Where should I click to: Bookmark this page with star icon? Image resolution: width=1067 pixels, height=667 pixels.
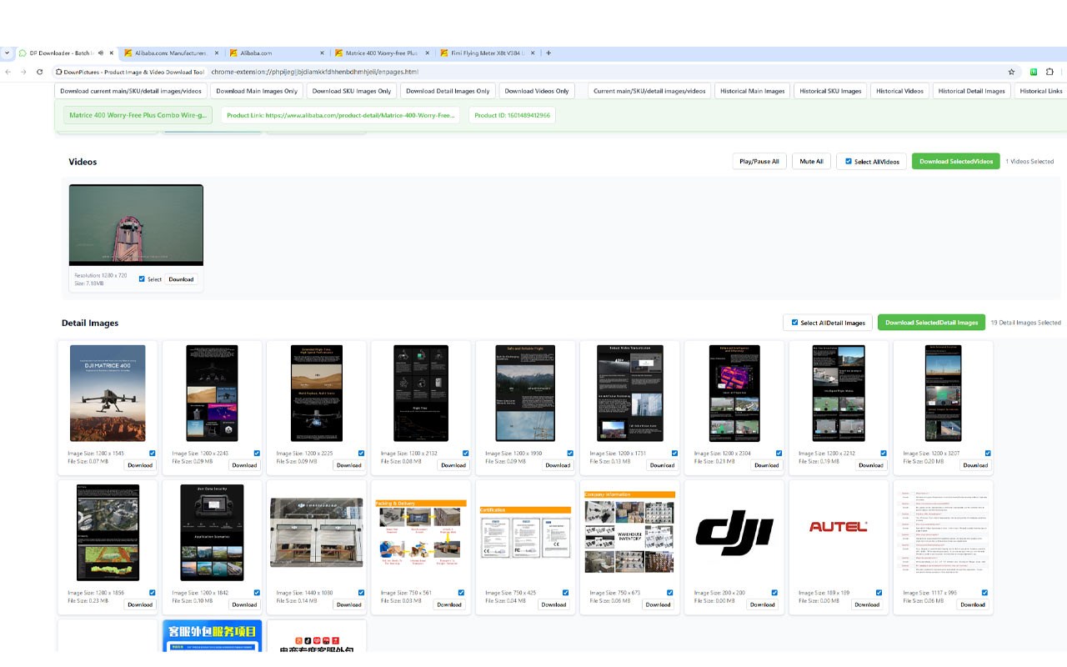tap(1011, 73)
